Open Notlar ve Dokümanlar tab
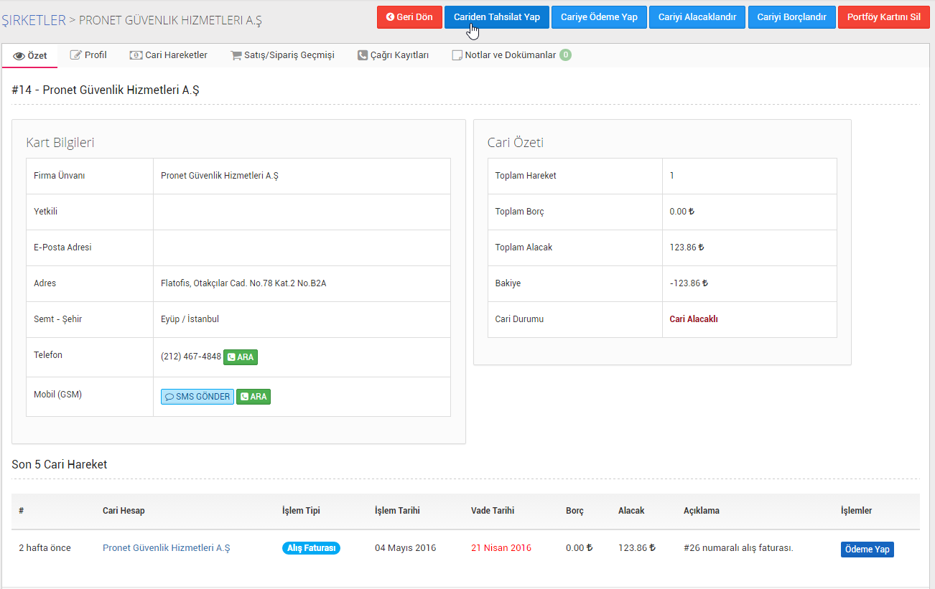The width and height of the screenshot is (935, 589). coord(511,55)
